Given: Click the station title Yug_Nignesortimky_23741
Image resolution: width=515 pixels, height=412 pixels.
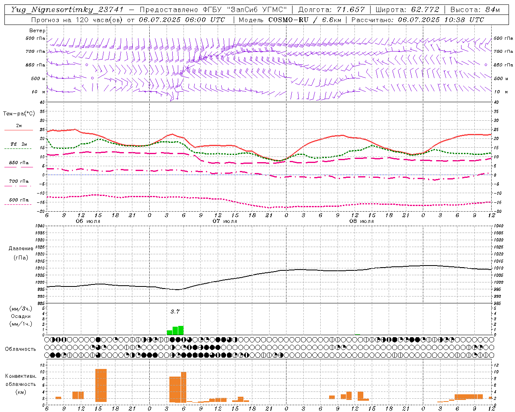Looking at the screenshot, I should [x=67, y=10].
